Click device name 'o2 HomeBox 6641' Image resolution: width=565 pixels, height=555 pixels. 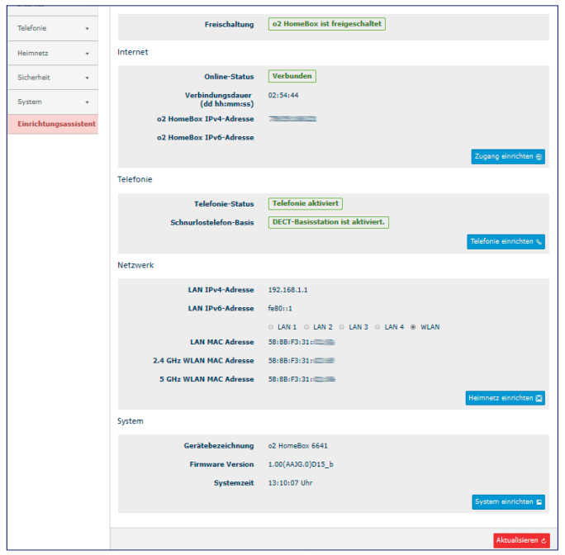coord(298,446)
